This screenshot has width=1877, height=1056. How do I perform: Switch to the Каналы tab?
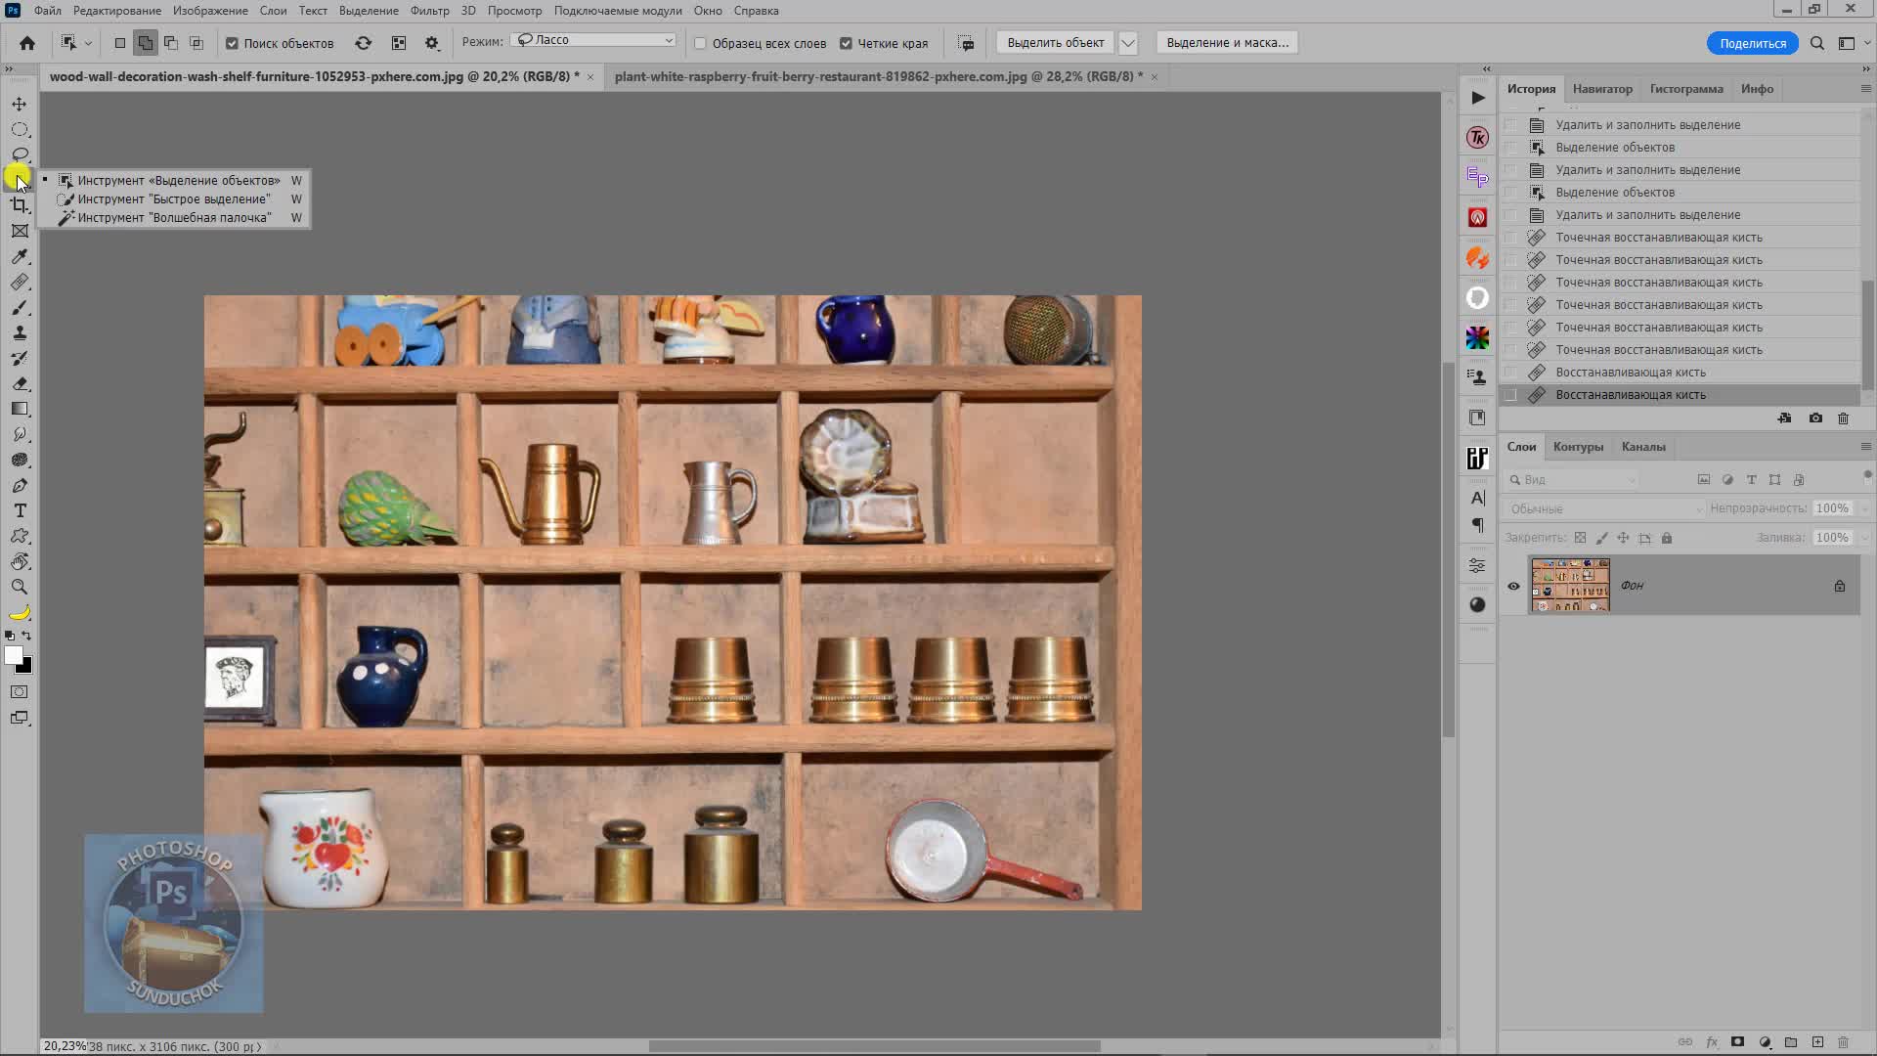click(x=1642, y=447)
